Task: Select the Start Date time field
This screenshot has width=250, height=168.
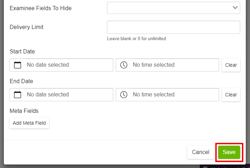Action: 175,65
